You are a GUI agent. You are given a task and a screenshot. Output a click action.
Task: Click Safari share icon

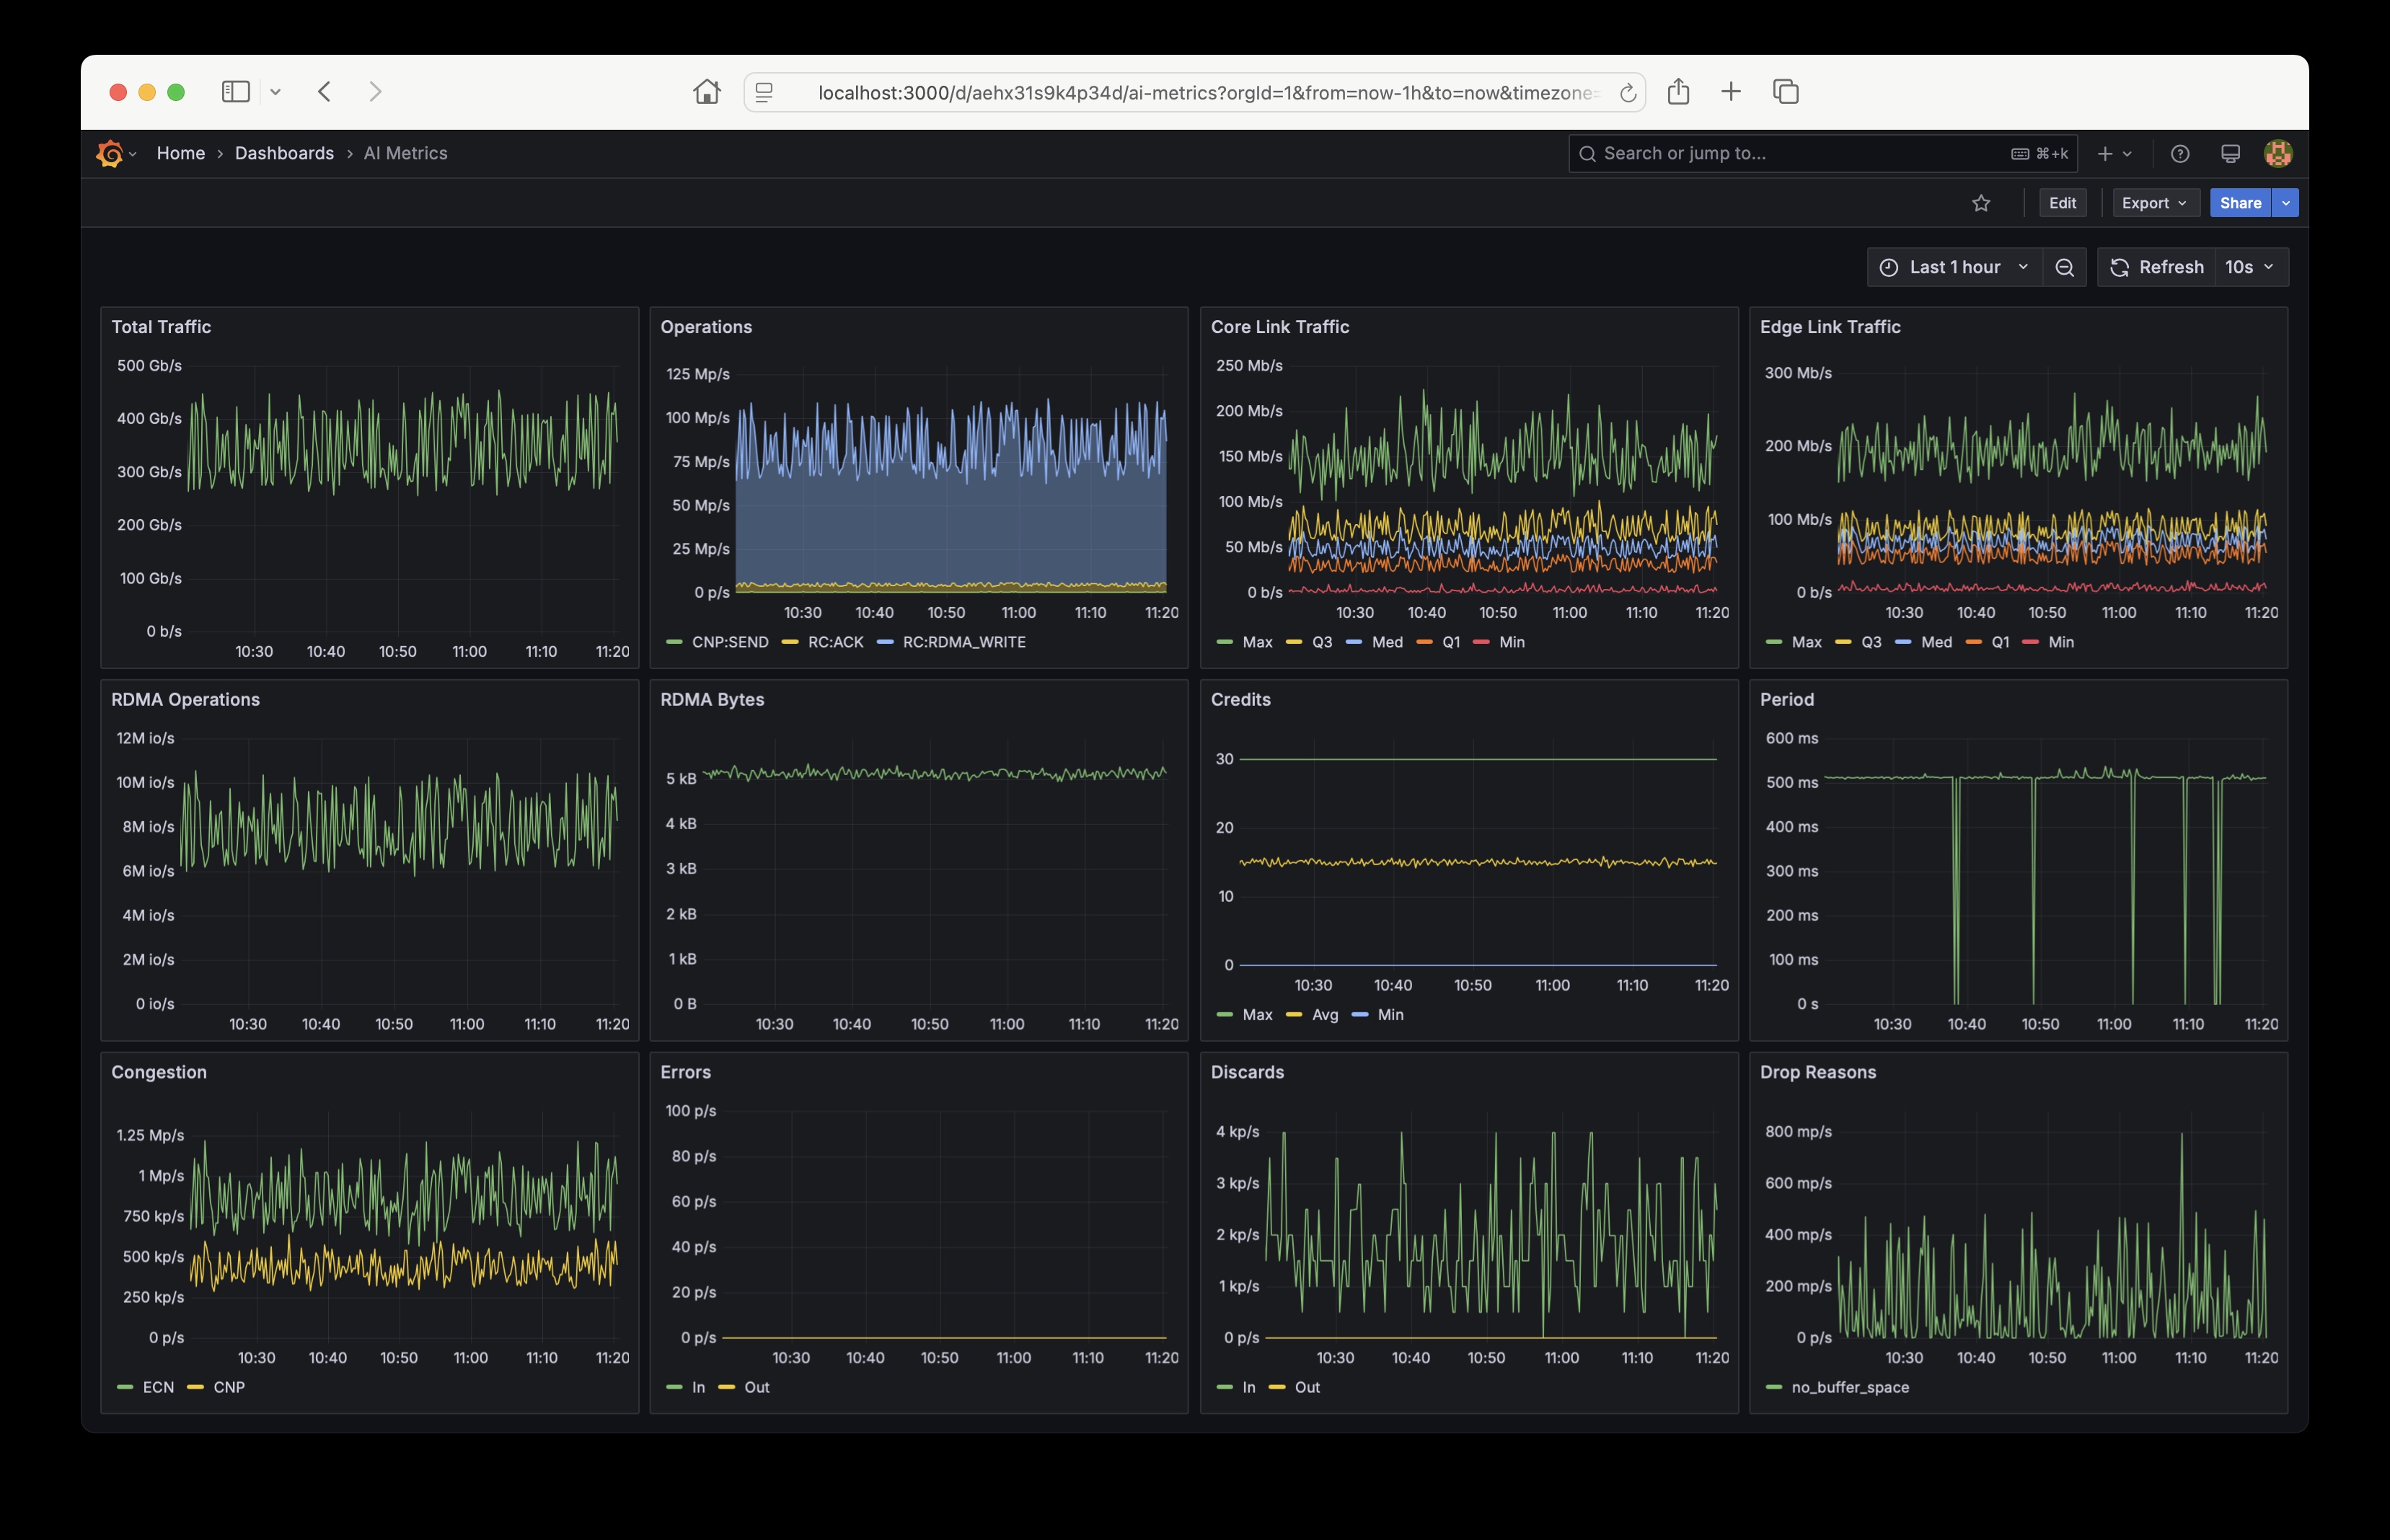coord(1678,92)
